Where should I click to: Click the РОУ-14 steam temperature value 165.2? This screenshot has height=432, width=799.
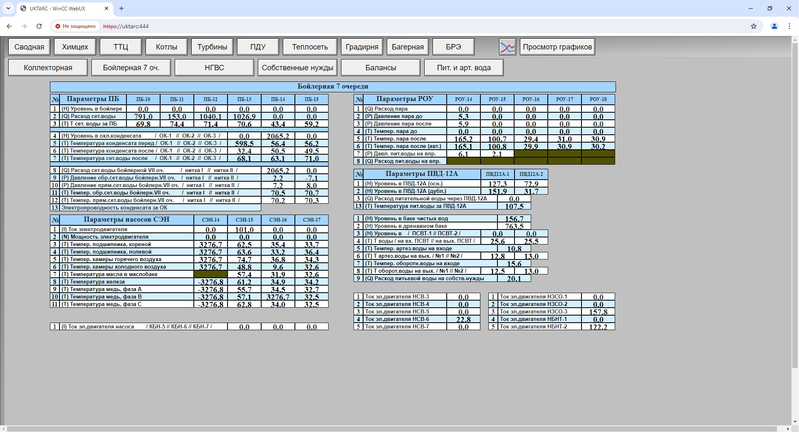point(463,139)
